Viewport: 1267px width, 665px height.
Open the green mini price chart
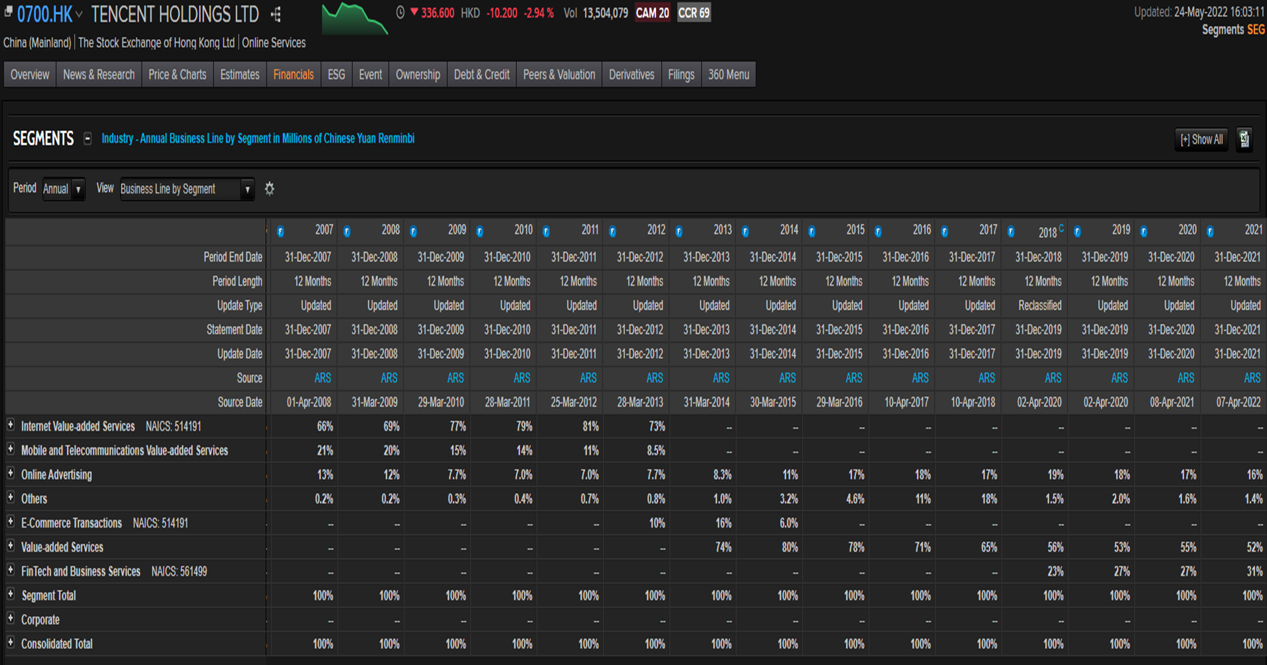point(355,18)
